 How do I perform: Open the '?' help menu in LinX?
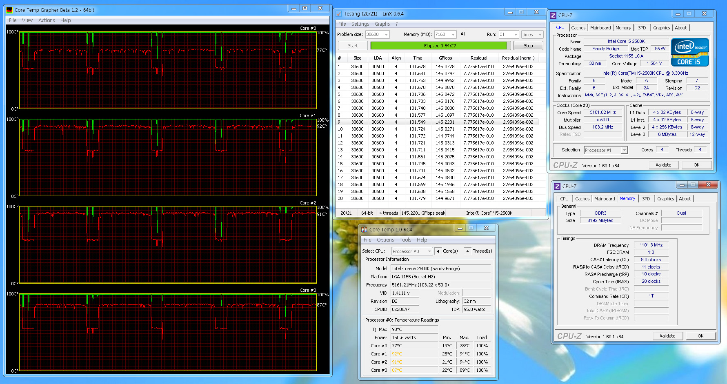(396, 24)
